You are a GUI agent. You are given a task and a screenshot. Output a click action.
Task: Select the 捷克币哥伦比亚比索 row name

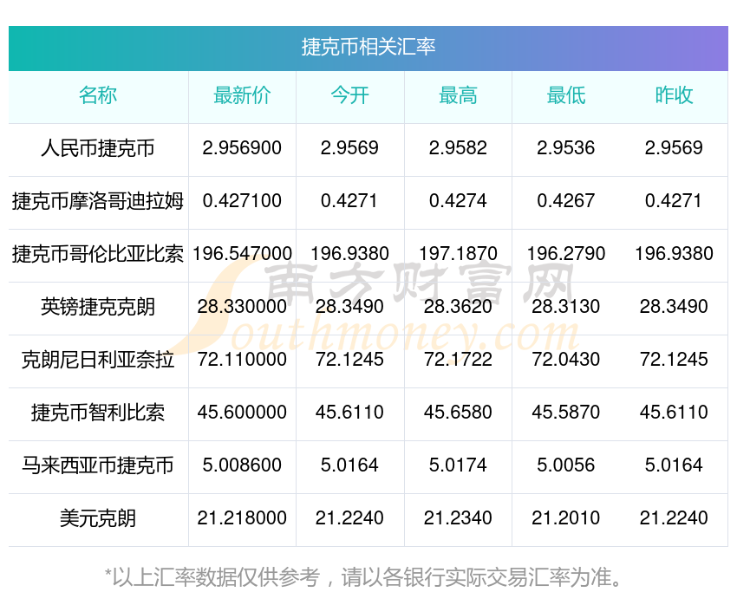(x=98, y=254)
